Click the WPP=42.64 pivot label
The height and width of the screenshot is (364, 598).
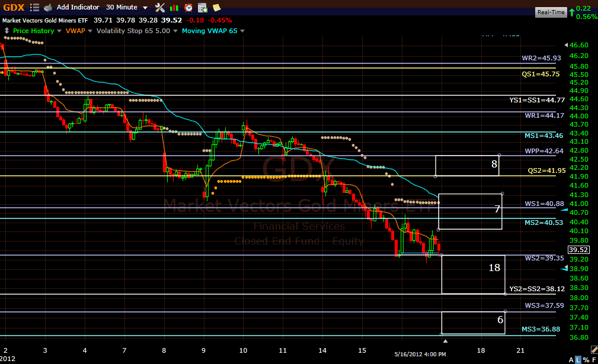pyautogui.click(x=544, y=151)
